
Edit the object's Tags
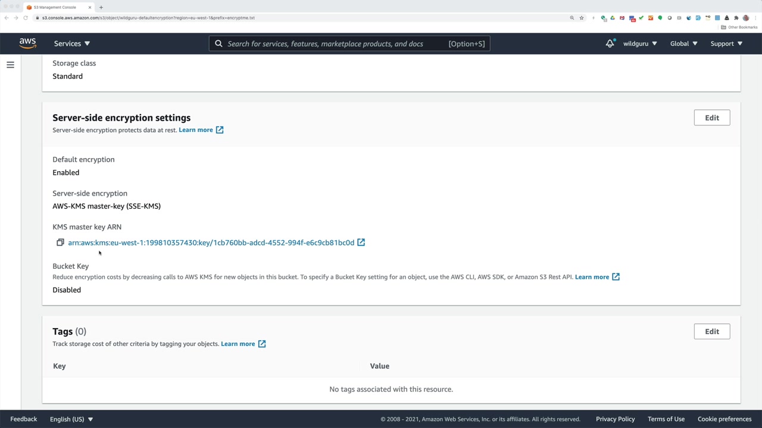pos(712,332)
